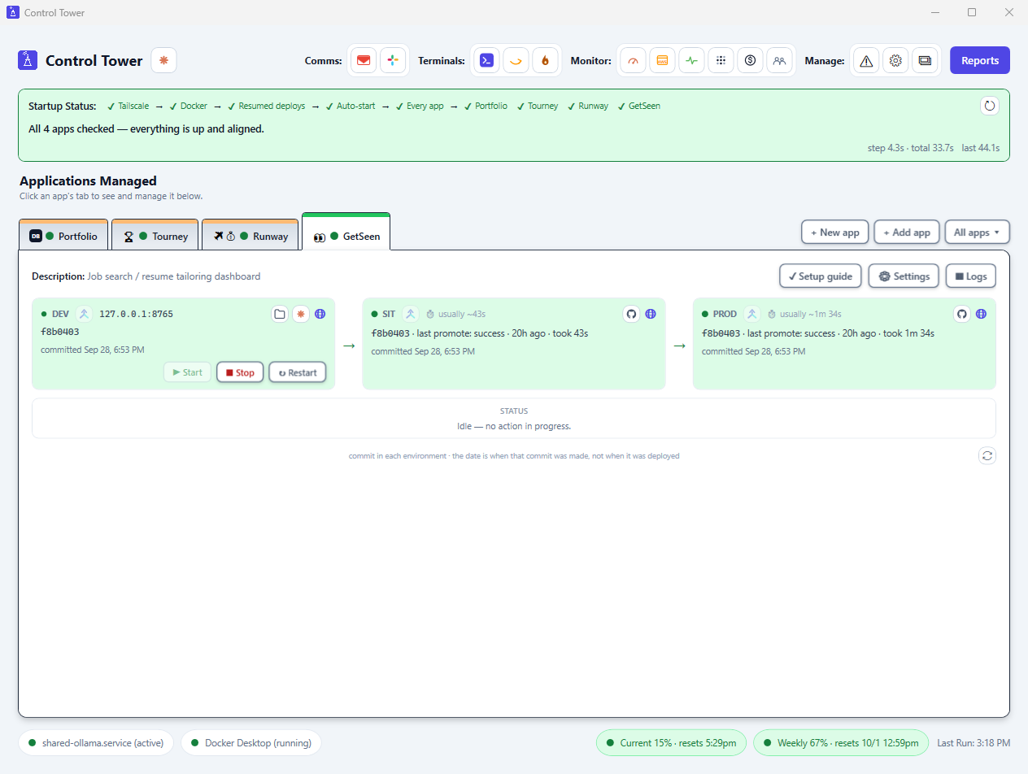Screen dimensions: 1028x774
Task: Open the DEV folder icon
Action: click(280, 314)
